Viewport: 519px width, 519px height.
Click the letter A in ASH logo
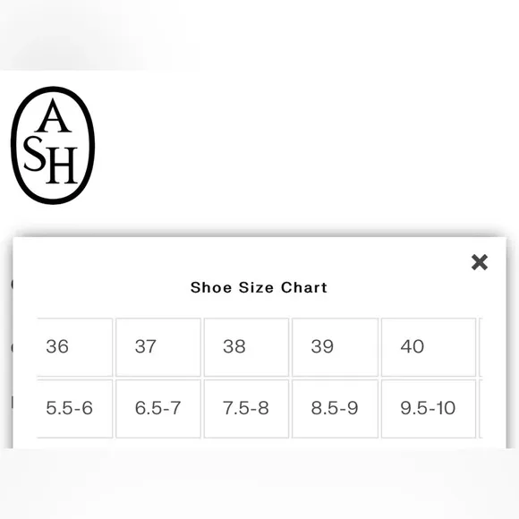pos(53,115)
